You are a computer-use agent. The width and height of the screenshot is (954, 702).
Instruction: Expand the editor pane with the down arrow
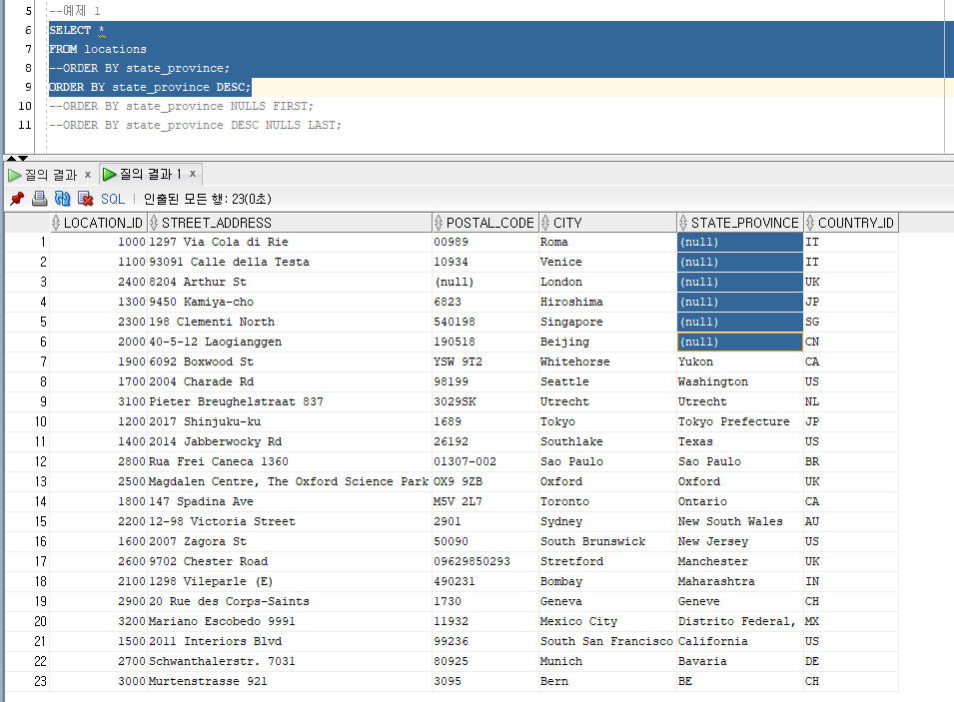[x=23, y=158]
